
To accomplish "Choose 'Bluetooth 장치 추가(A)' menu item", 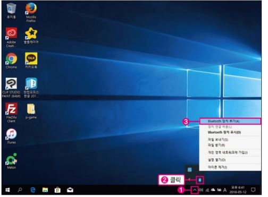I will pyautogui.click(x=230, y=121).
